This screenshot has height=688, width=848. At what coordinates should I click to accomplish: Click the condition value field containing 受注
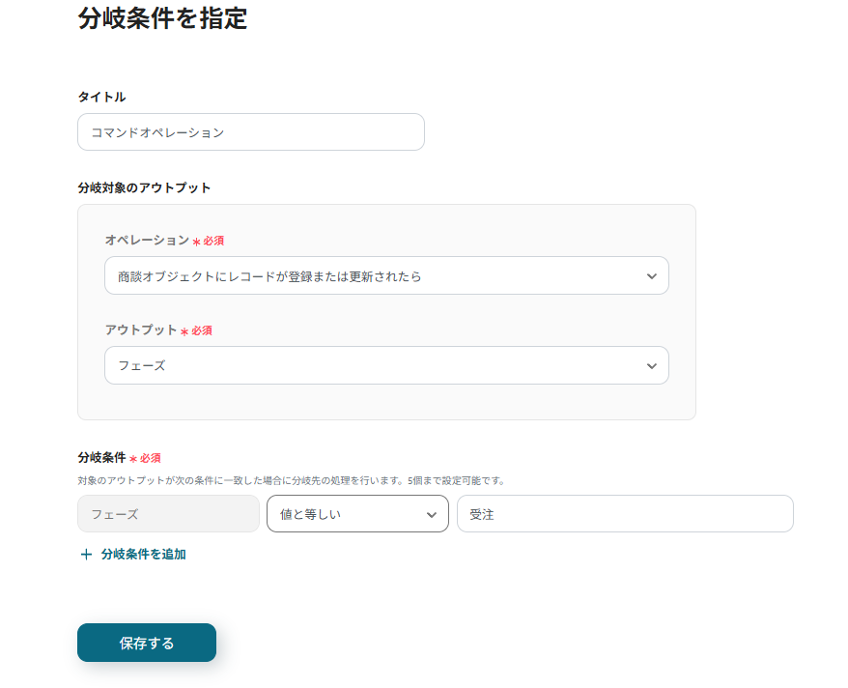(x=625, y=513)
